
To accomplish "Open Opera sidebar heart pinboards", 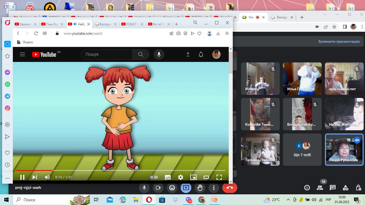I will tap(7, 153).
